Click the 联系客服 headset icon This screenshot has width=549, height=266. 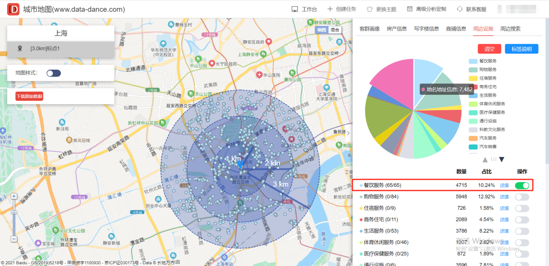[460, 9]
